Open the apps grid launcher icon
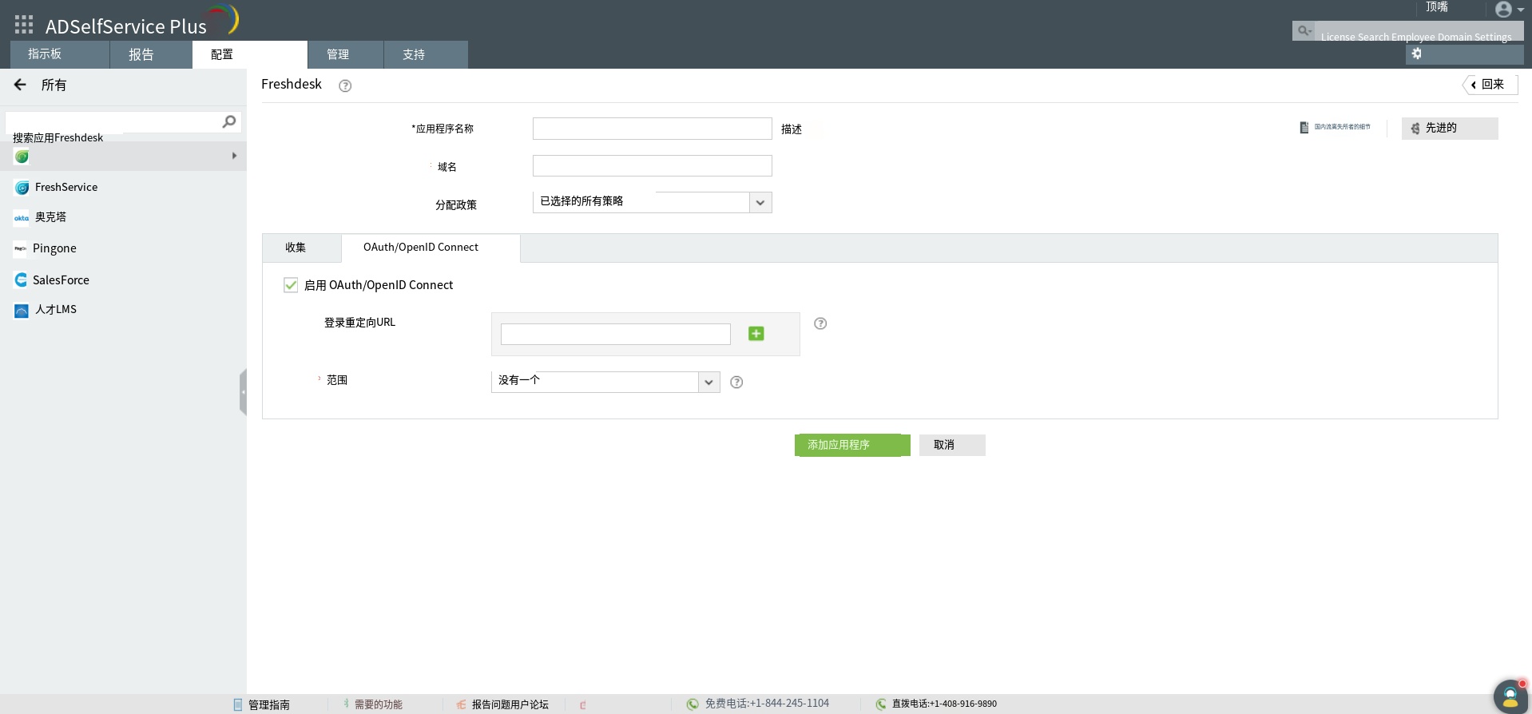This screenshot has height=714, width=1532. click(24, 25)
